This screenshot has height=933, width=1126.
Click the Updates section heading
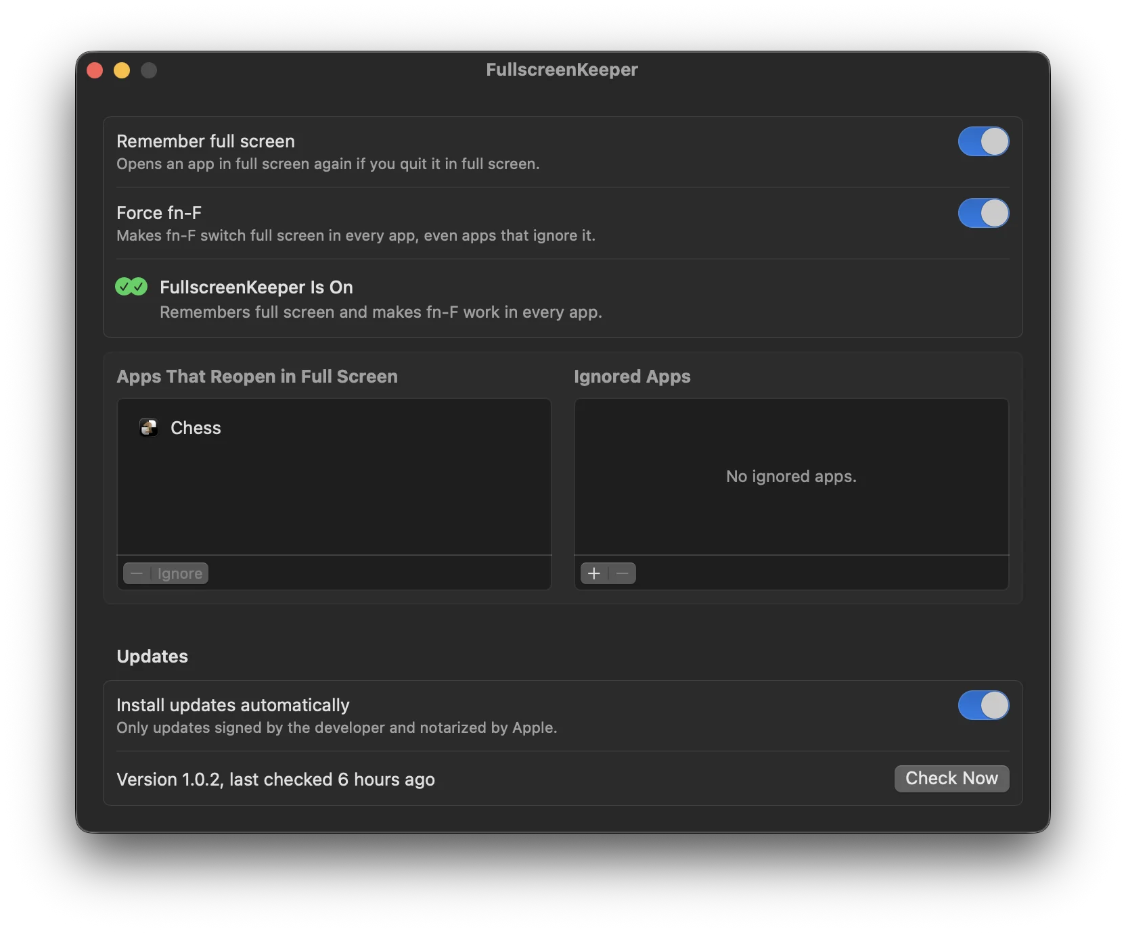tap(152, 656)
